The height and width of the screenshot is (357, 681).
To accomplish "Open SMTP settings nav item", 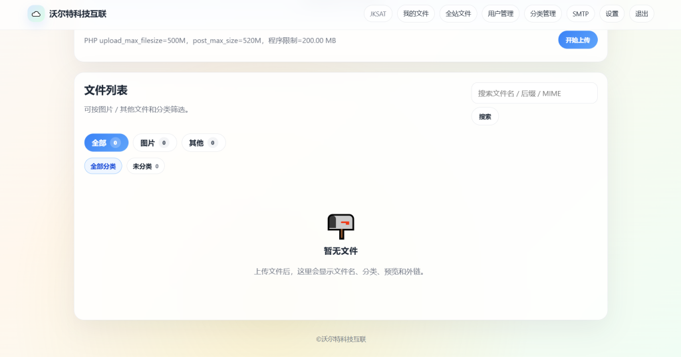I will point(581,14).
